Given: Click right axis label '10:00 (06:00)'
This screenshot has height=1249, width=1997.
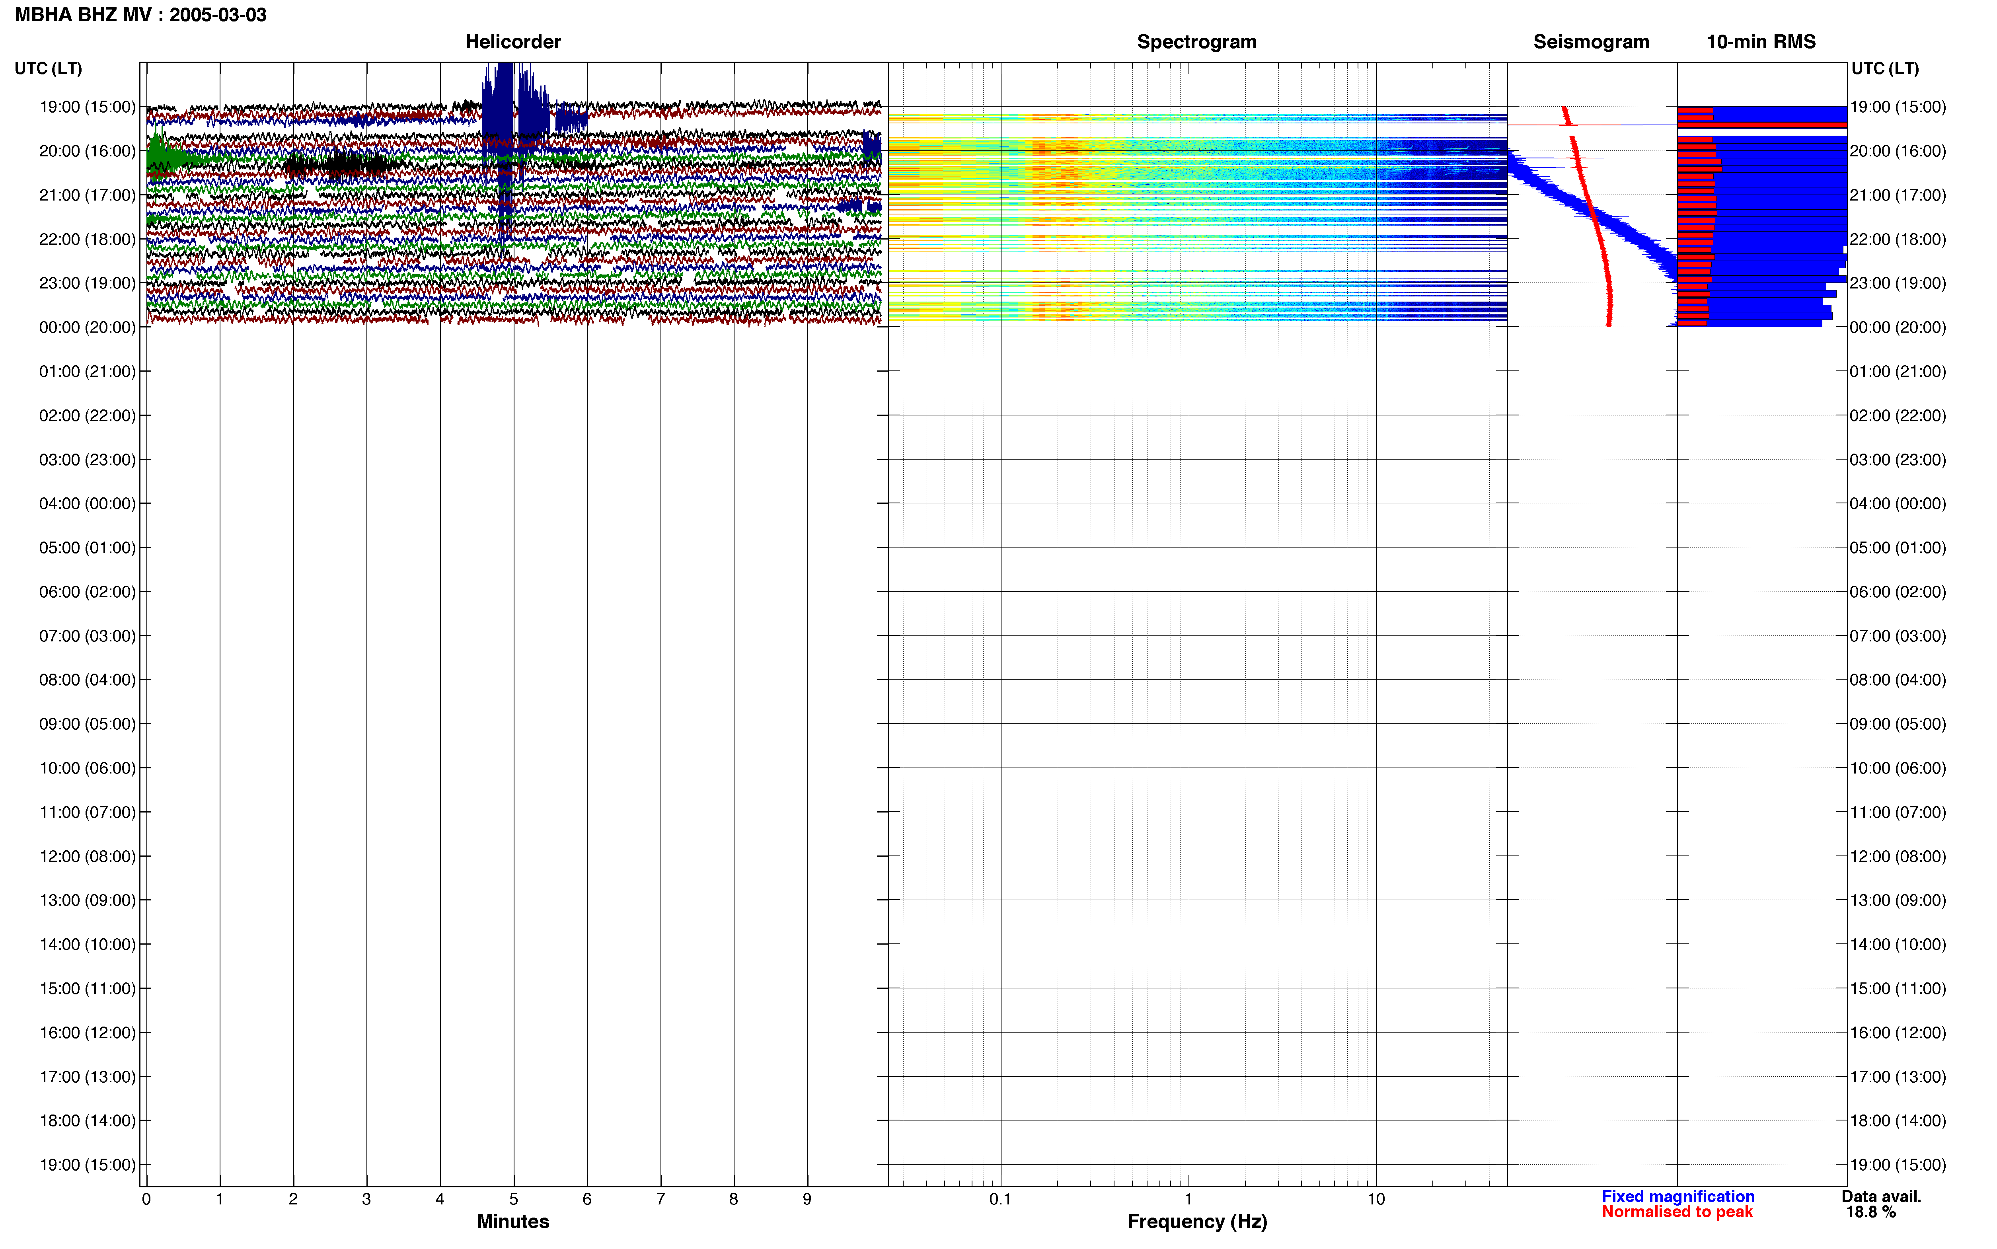Looking at the screenshot, I should (1898, 768).
